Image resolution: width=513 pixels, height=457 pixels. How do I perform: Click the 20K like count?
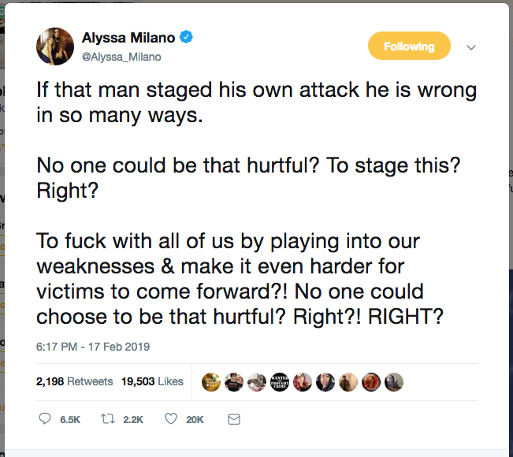pyautogui.click(x=195, y=421)
